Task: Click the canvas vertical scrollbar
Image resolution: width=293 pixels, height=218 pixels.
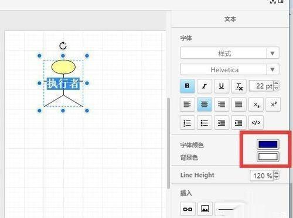Action: coord(168,143)
